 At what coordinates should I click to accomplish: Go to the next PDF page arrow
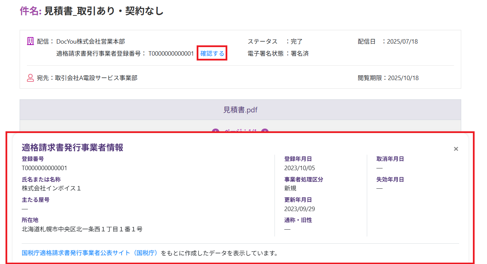pyautogui.click(x=265, y=131)
